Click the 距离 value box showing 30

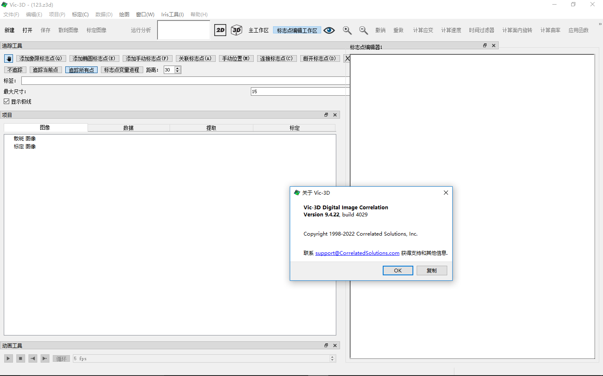[169, 70]
